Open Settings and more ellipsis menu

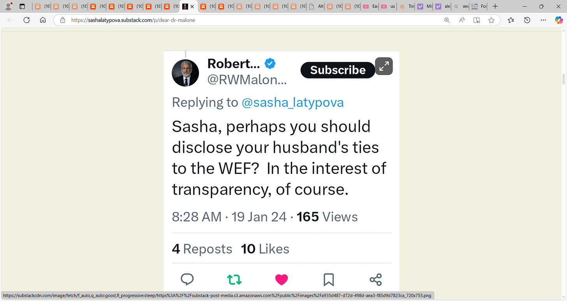pyautogui.click(x=544, y=20)
